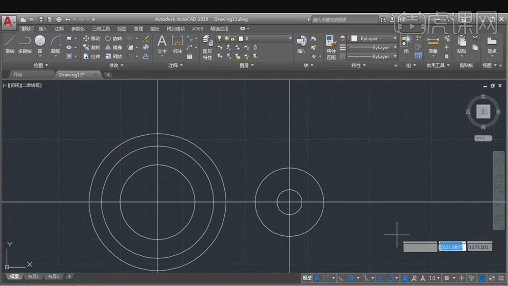Select the Line (直线) tool
Screen dimensions: 508x286
(10, 44)
